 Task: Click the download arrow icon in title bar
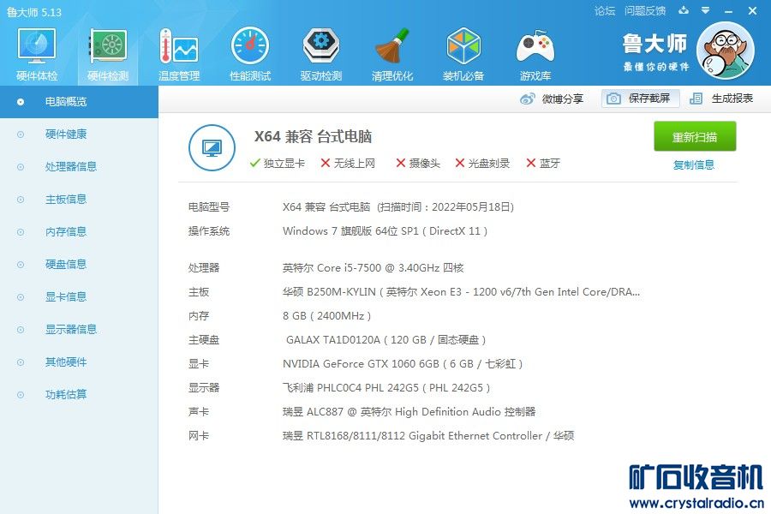[x=684, y=10]
